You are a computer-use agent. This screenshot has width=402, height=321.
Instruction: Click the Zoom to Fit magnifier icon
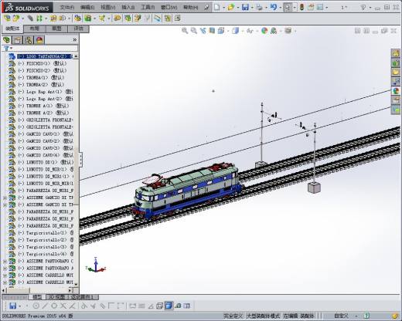tap(185, 31)
